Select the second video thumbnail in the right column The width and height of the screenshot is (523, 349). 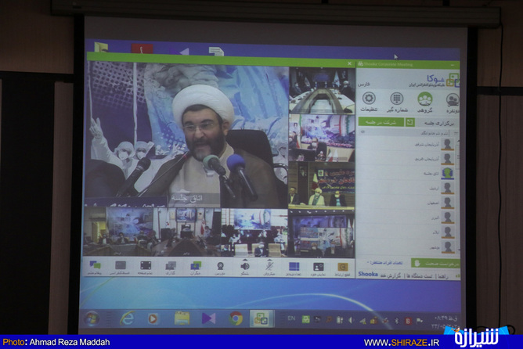(x=322, y=138)
